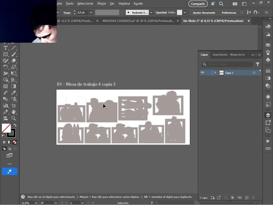Viewport: 273px width, 205px height.
Task: Open the Estilo graphic style dropdown
Action: 185,13
